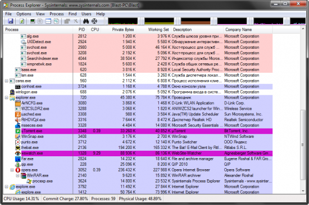Screen dimensions: 309x205
Task: Click the conhost.exe black console icon
Action: pyautogui.click(x=18, y=87)
